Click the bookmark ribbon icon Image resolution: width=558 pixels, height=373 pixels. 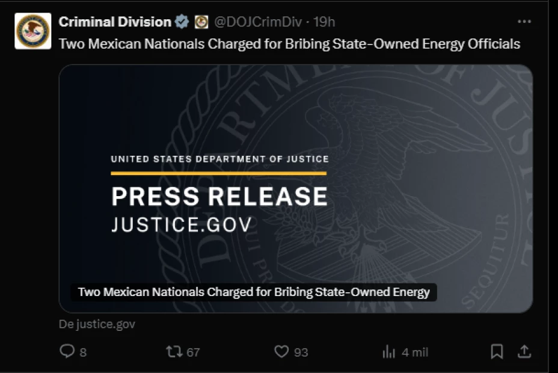click(x=498, y=351)
